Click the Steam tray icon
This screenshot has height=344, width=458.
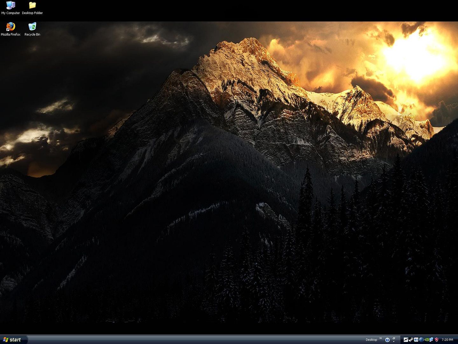pyautogui.click(x=411, y=340)
